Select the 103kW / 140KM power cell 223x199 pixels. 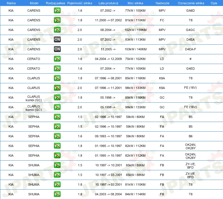coord(135,49)
